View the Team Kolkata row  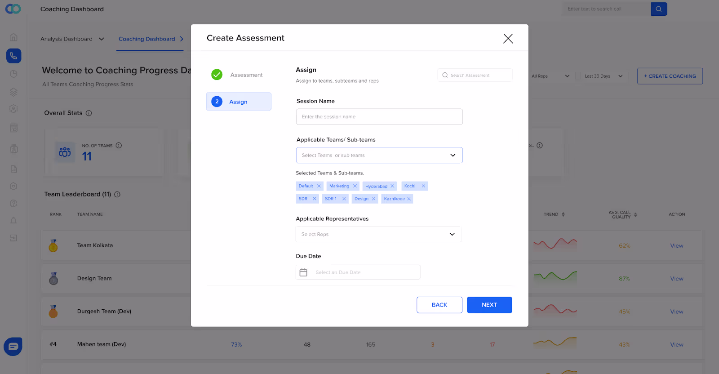pyautogui.click(x=677, y=246)
